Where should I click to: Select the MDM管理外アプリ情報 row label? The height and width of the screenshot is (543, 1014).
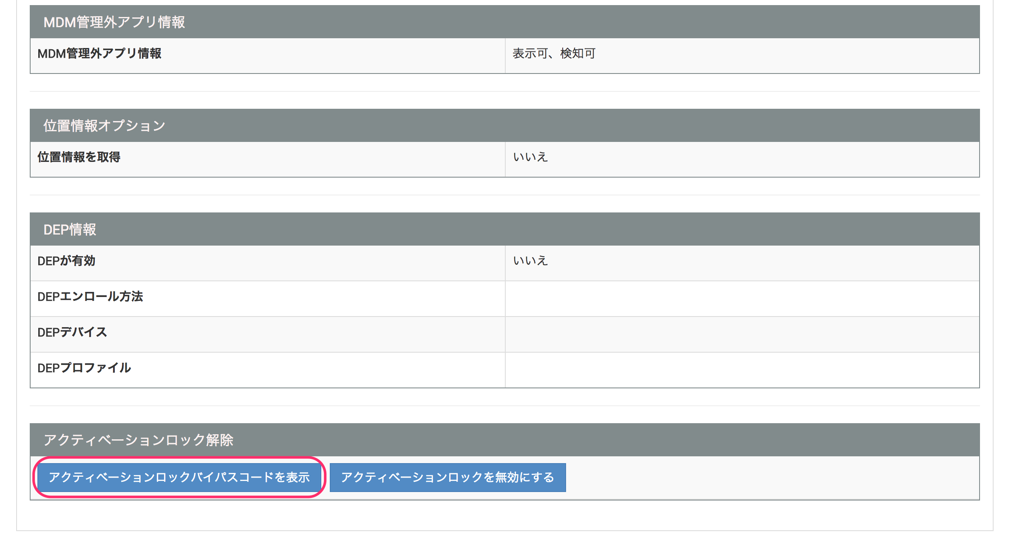pos(99,54)
